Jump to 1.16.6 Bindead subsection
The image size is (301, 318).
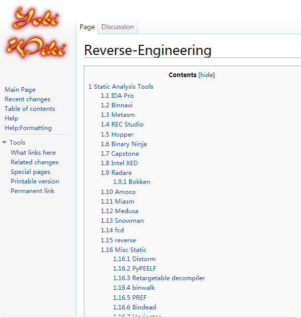click(x=134, y=307)
